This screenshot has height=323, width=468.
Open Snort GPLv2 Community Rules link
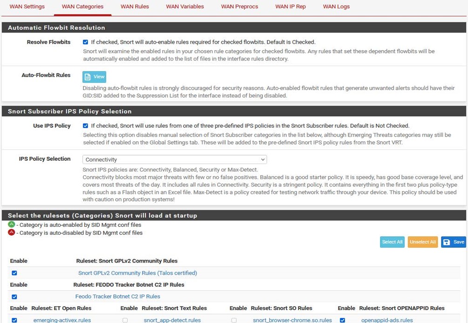[x=137, y=273]
